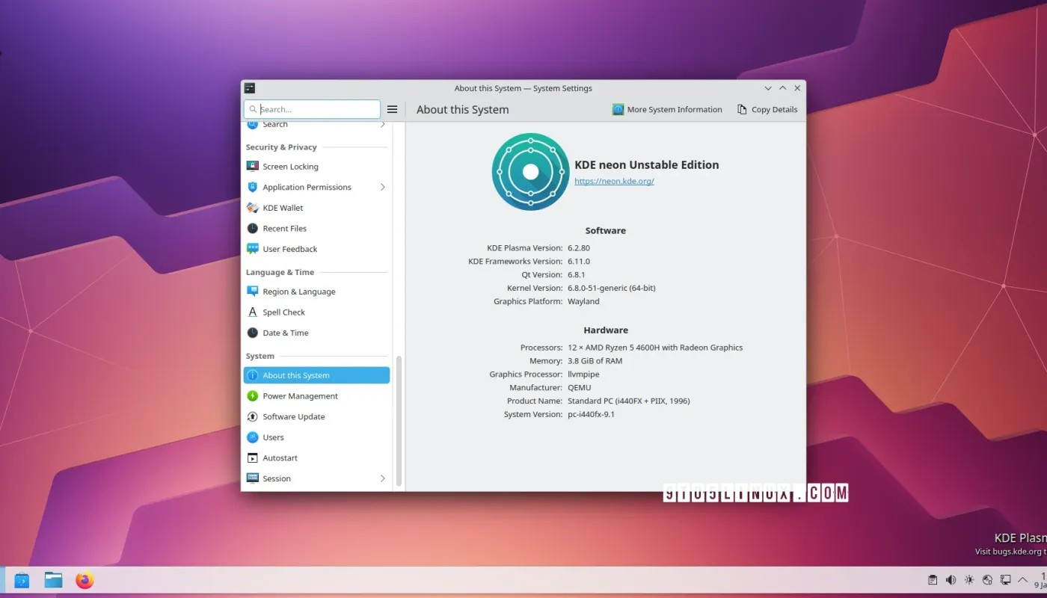Viewport: 1047px width, 598px height.
Task: Click the Wayland graphics platform value
Action: click(583, 301)
